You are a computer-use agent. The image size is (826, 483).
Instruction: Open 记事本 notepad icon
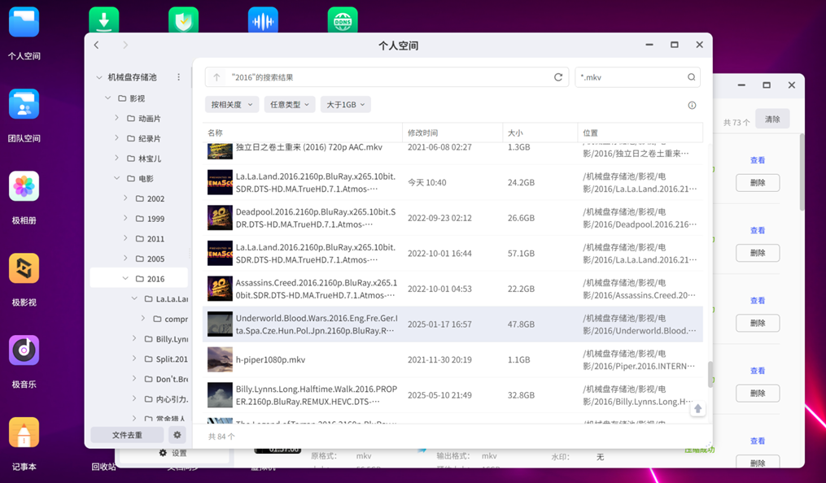tap(24, 433)
